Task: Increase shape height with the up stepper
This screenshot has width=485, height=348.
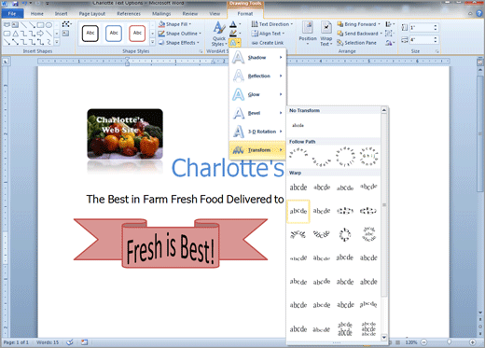Action: tap(436, 26)
